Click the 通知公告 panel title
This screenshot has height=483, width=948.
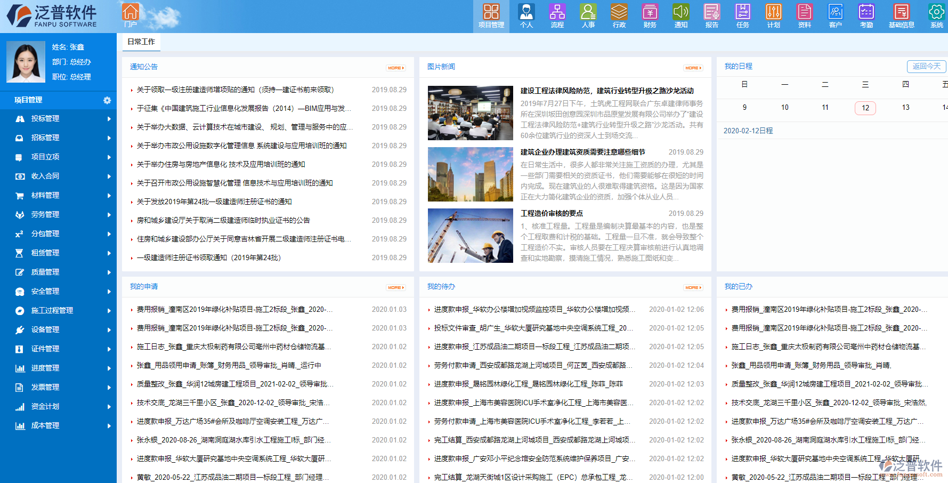tap(144, 67)
